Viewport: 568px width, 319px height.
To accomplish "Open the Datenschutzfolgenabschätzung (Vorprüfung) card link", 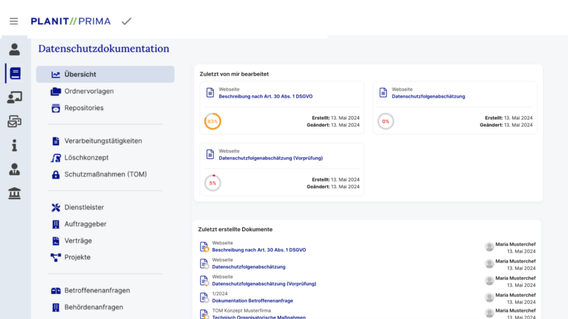I will pyautogui.click(x=271, y=158).
